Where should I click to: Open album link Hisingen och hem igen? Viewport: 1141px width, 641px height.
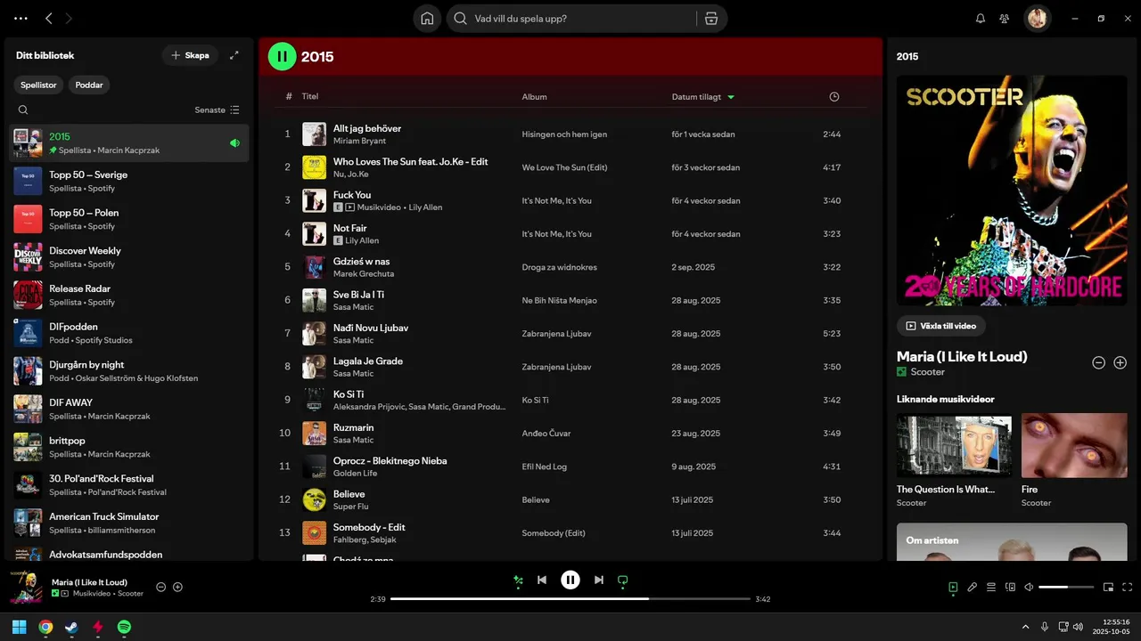pyautogui.click(x=564, y=134)
